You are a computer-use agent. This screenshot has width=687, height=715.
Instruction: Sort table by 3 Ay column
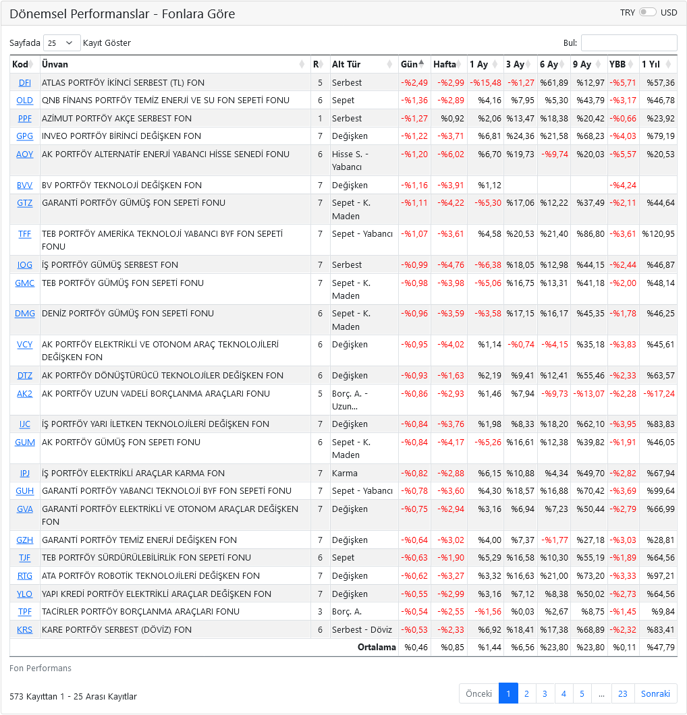(x=520, y=64)
